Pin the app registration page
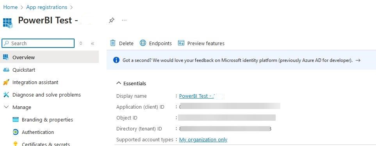 click(x=112, y=20)
